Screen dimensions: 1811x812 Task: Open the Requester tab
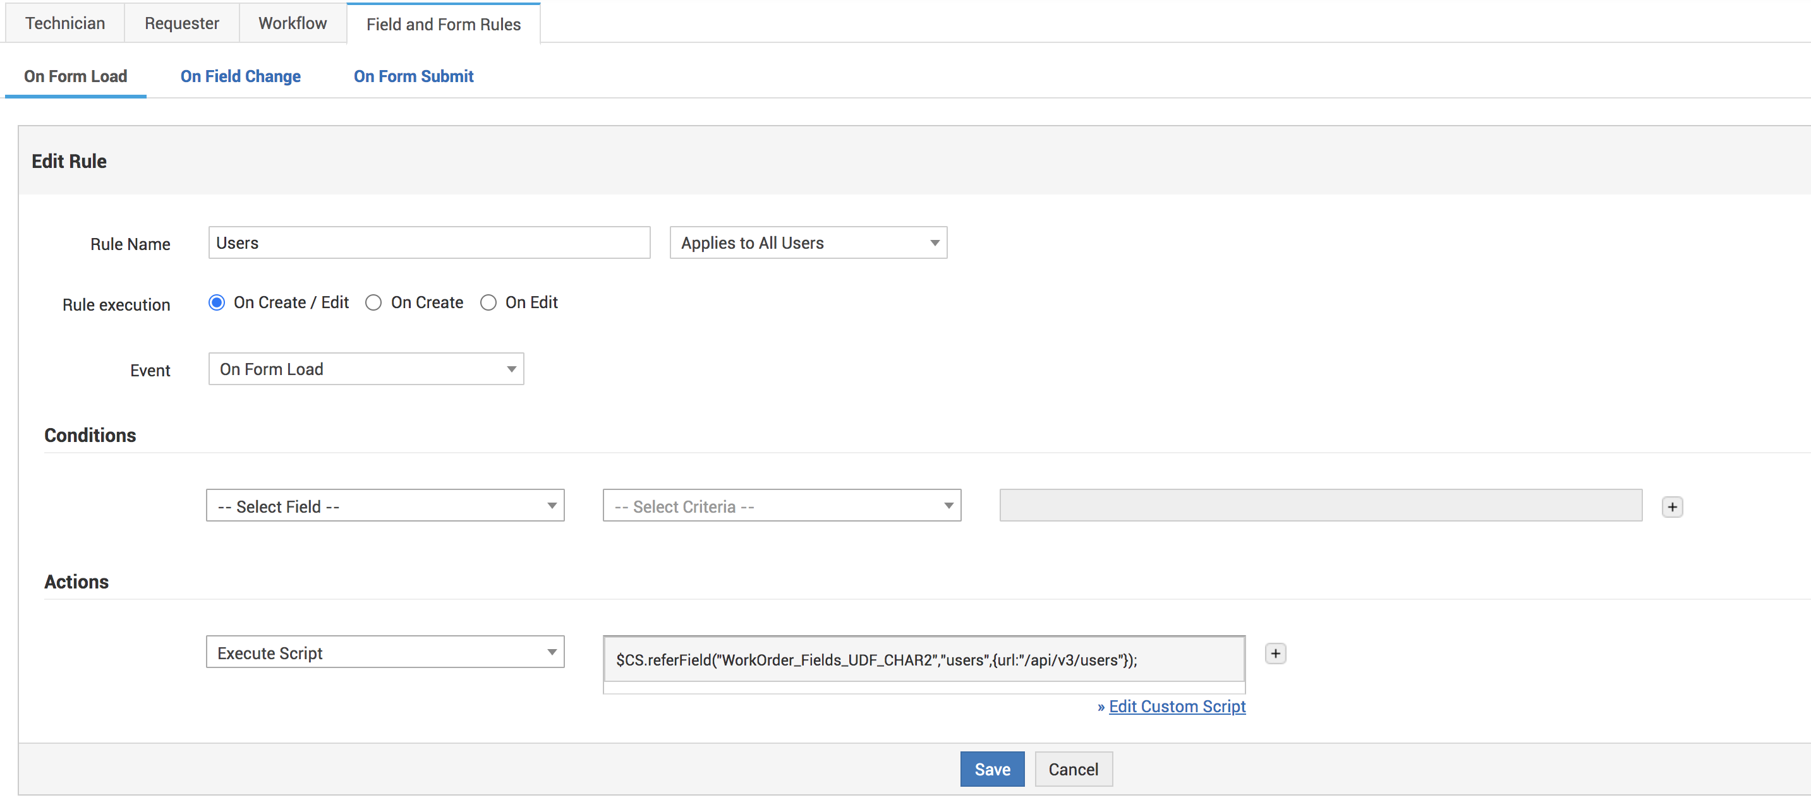pos(181,23)
